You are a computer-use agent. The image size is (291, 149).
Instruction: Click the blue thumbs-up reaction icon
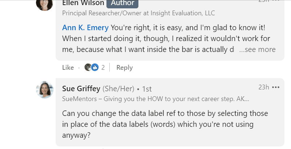(x=95, y=67)
